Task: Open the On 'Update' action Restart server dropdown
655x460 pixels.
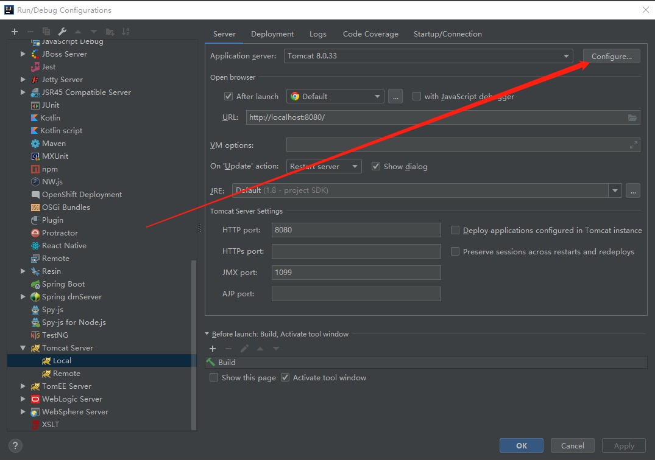Action: 324,166
